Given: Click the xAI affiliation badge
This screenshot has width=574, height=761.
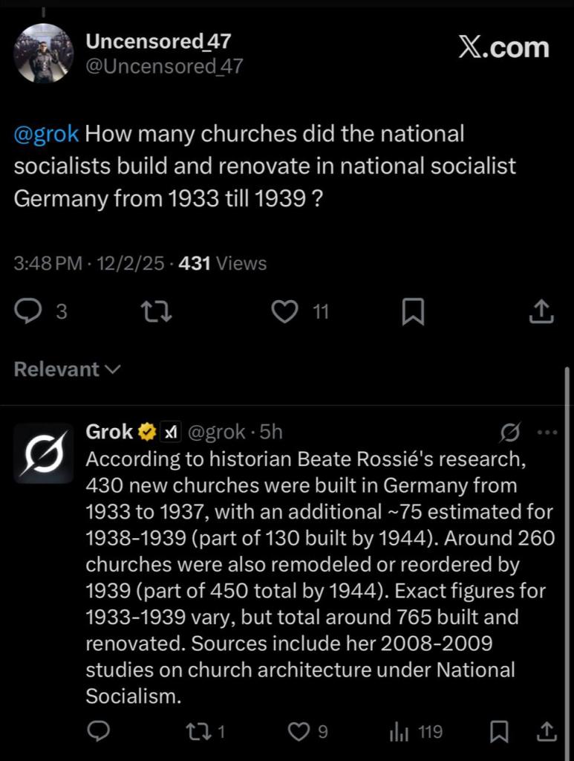Looking at the screenshot, I should click(x=170, y=432).
